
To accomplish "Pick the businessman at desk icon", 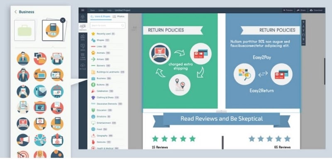I will (23, 59).
